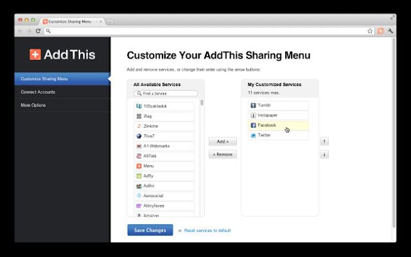Click the AddThis extension icon in browser toolbar
The image size is (411, 257).
pos(380,31)
